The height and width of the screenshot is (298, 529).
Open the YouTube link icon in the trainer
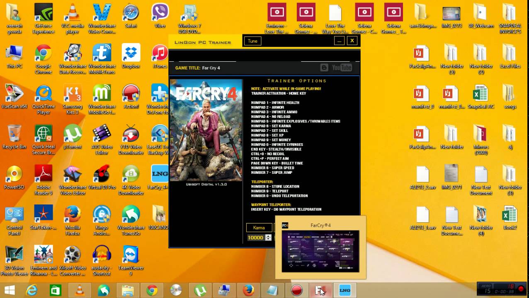tap(342, 67)
